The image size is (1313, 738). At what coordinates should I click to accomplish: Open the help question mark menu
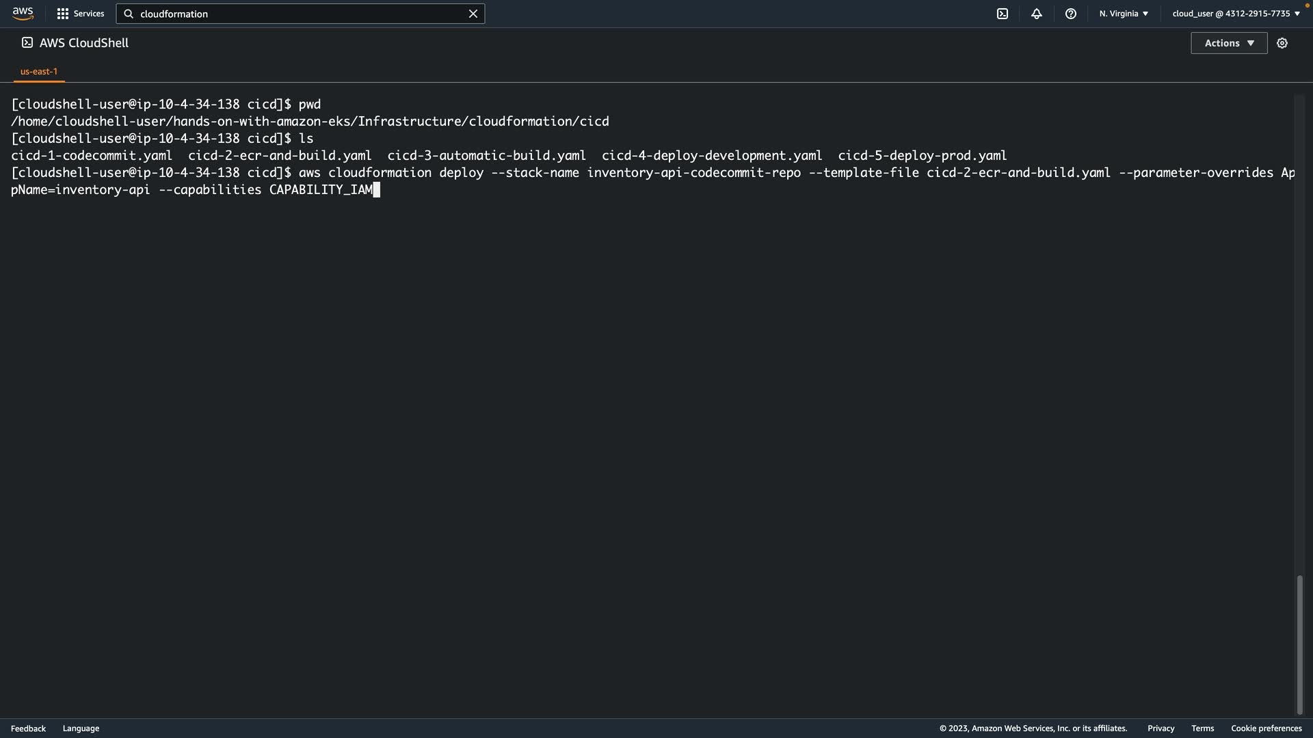coord(1071,14)
